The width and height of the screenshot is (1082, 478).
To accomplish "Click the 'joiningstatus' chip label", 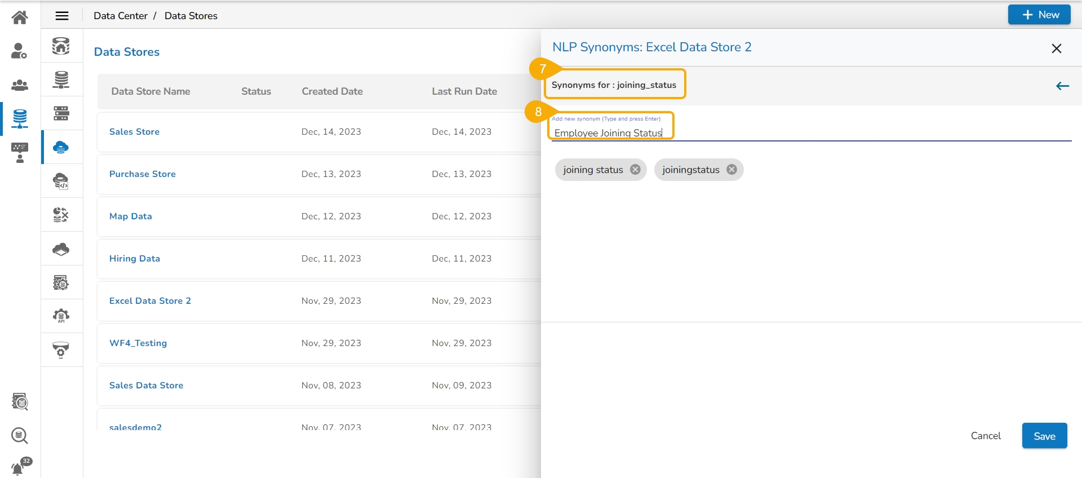I will (691, 170).
